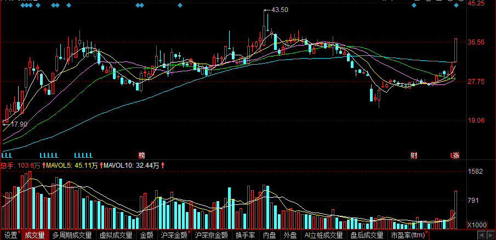This screenshot has width=496, height=240.
Task: Switch to 虚拟成交量 tab
Action: coord(116,235)
